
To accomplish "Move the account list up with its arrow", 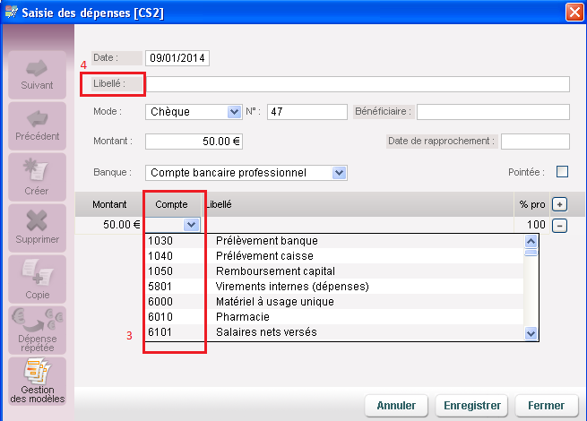I will 531,241.
